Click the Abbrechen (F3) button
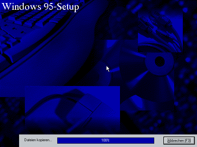This screenshot has width=197, height=147. tap(179, 140)
